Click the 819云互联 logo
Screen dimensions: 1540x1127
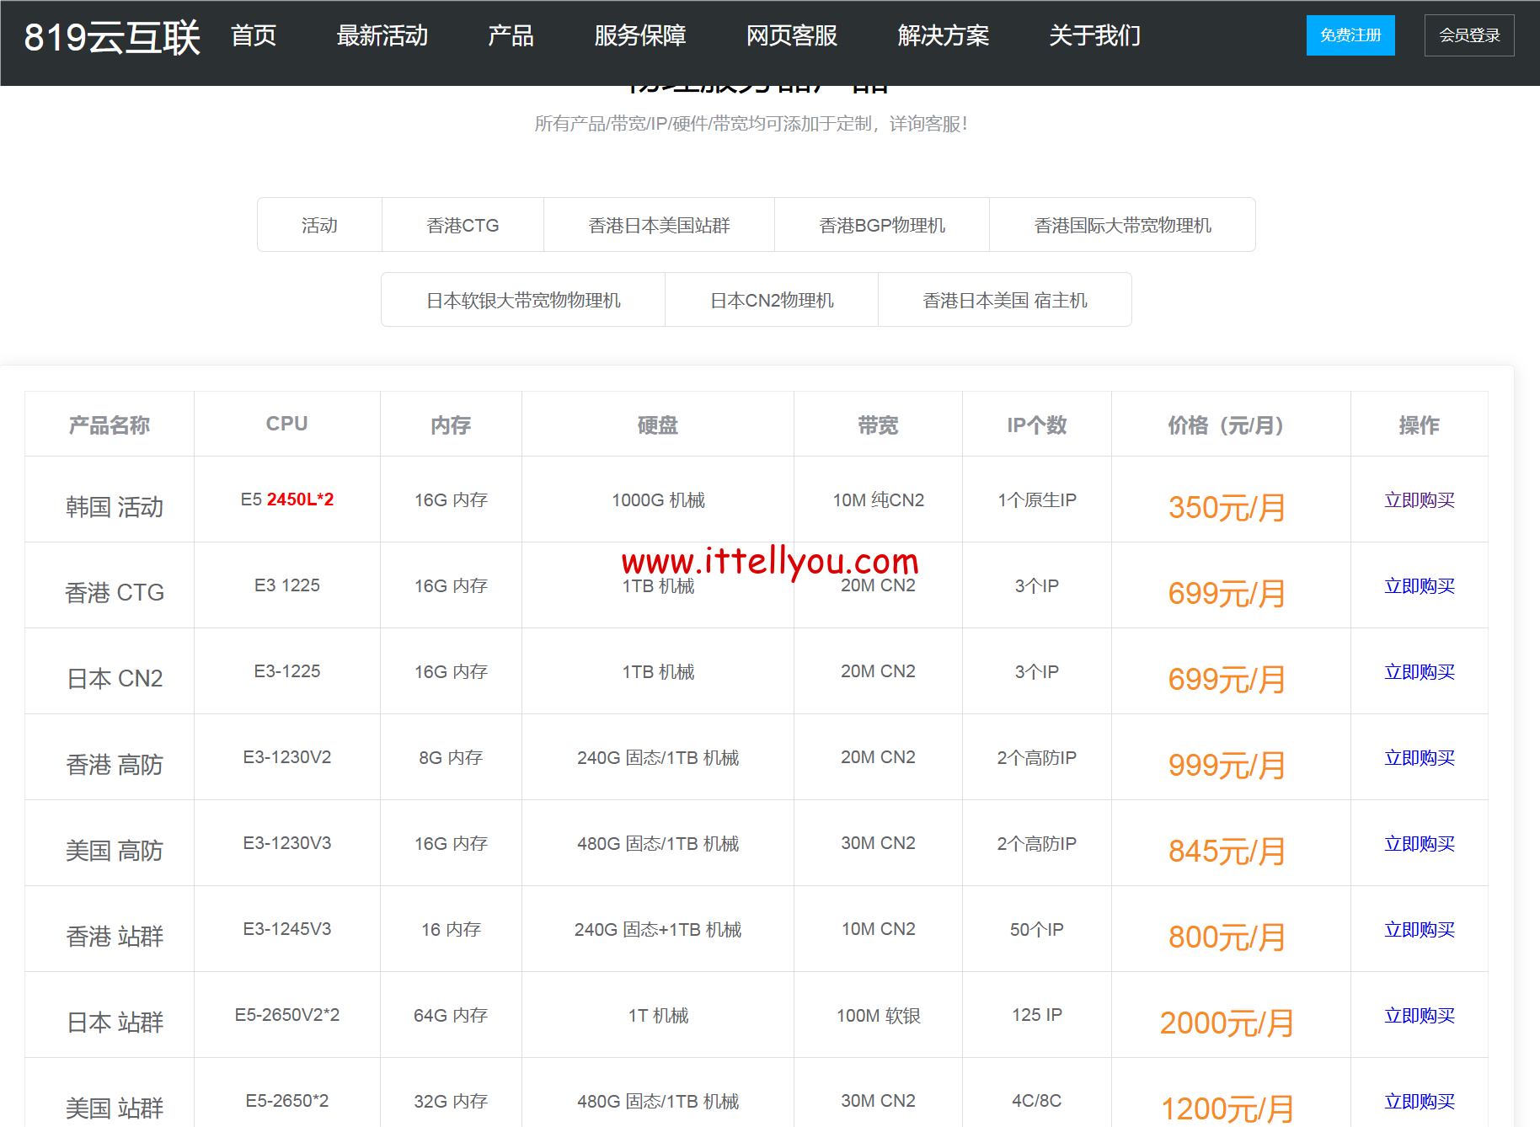click(113, 36)
